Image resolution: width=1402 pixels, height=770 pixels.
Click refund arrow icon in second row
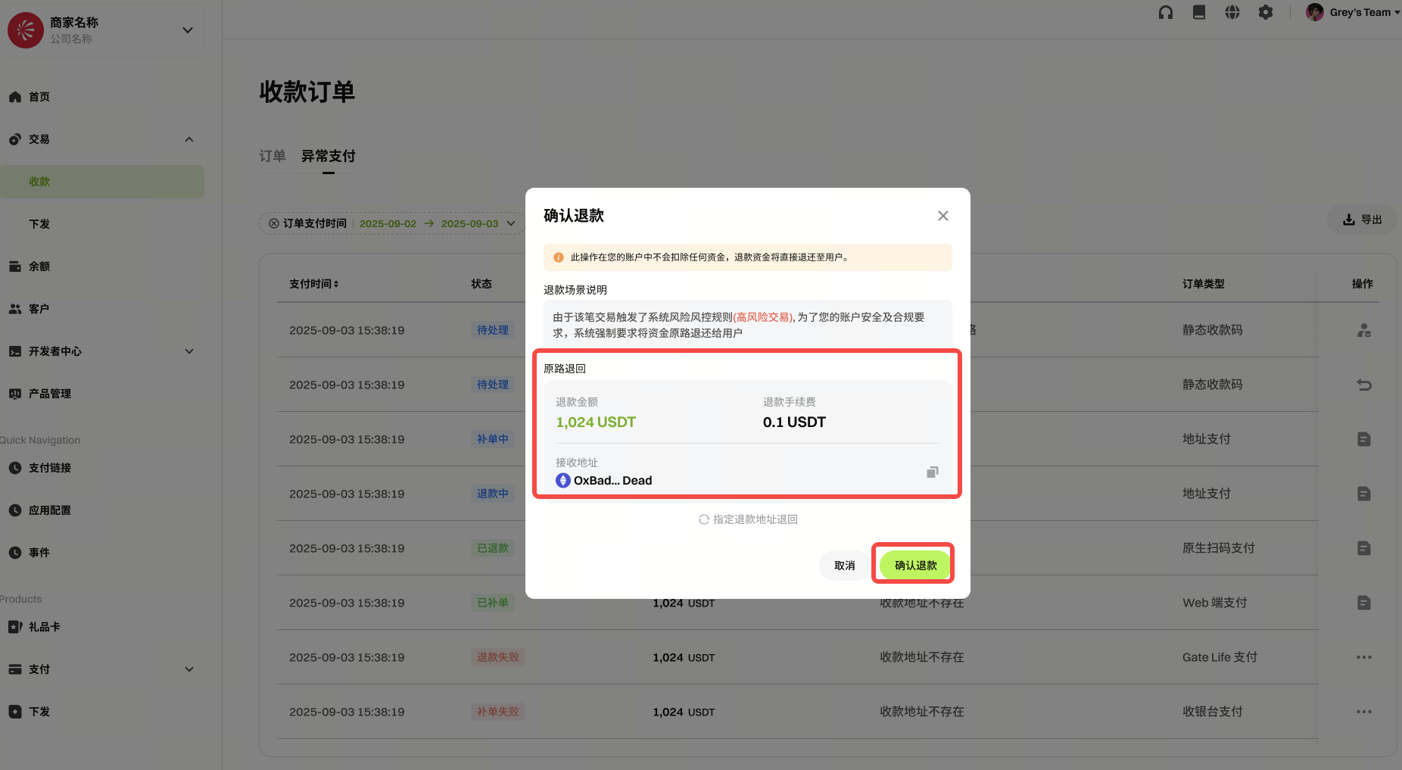pos(1363,385)
